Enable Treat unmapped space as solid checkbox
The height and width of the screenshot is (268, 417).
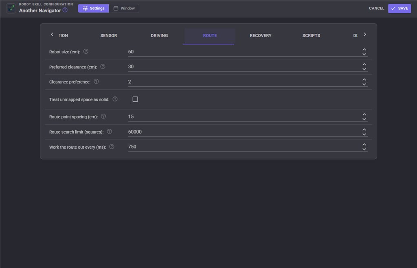[x=135, y=99]
